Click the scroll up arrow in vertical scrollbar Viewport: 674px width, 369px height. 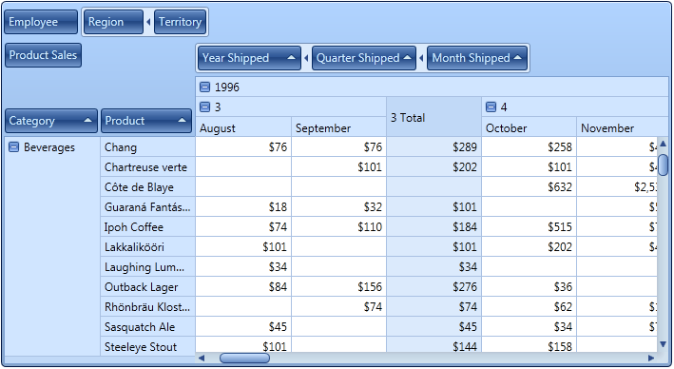click(x=663, y=144)
